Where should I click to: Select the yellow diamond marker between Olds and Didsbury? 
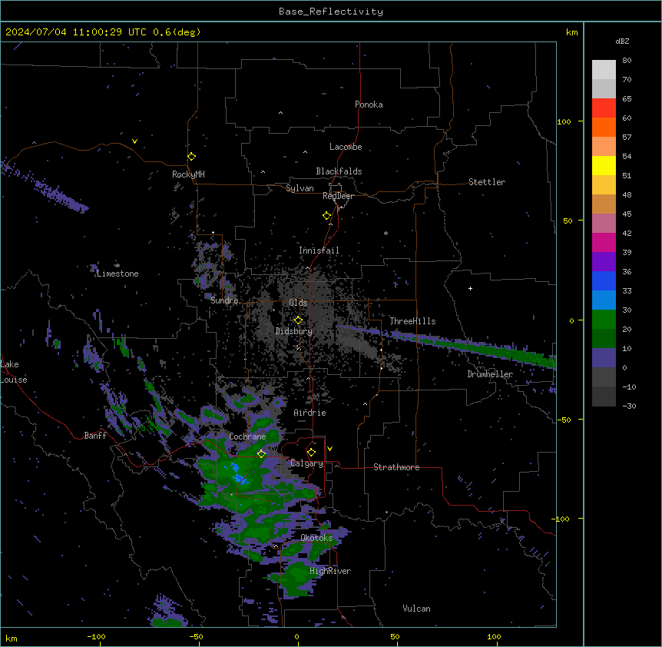(298, 320)
